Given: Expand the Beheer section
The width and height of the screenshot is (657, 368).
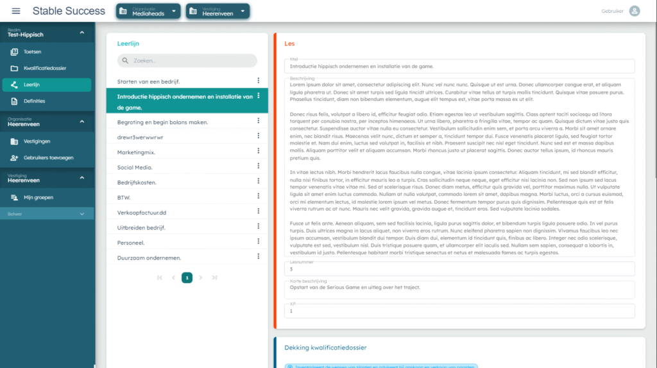Looking at the screenshot, I should pos(81,214).
